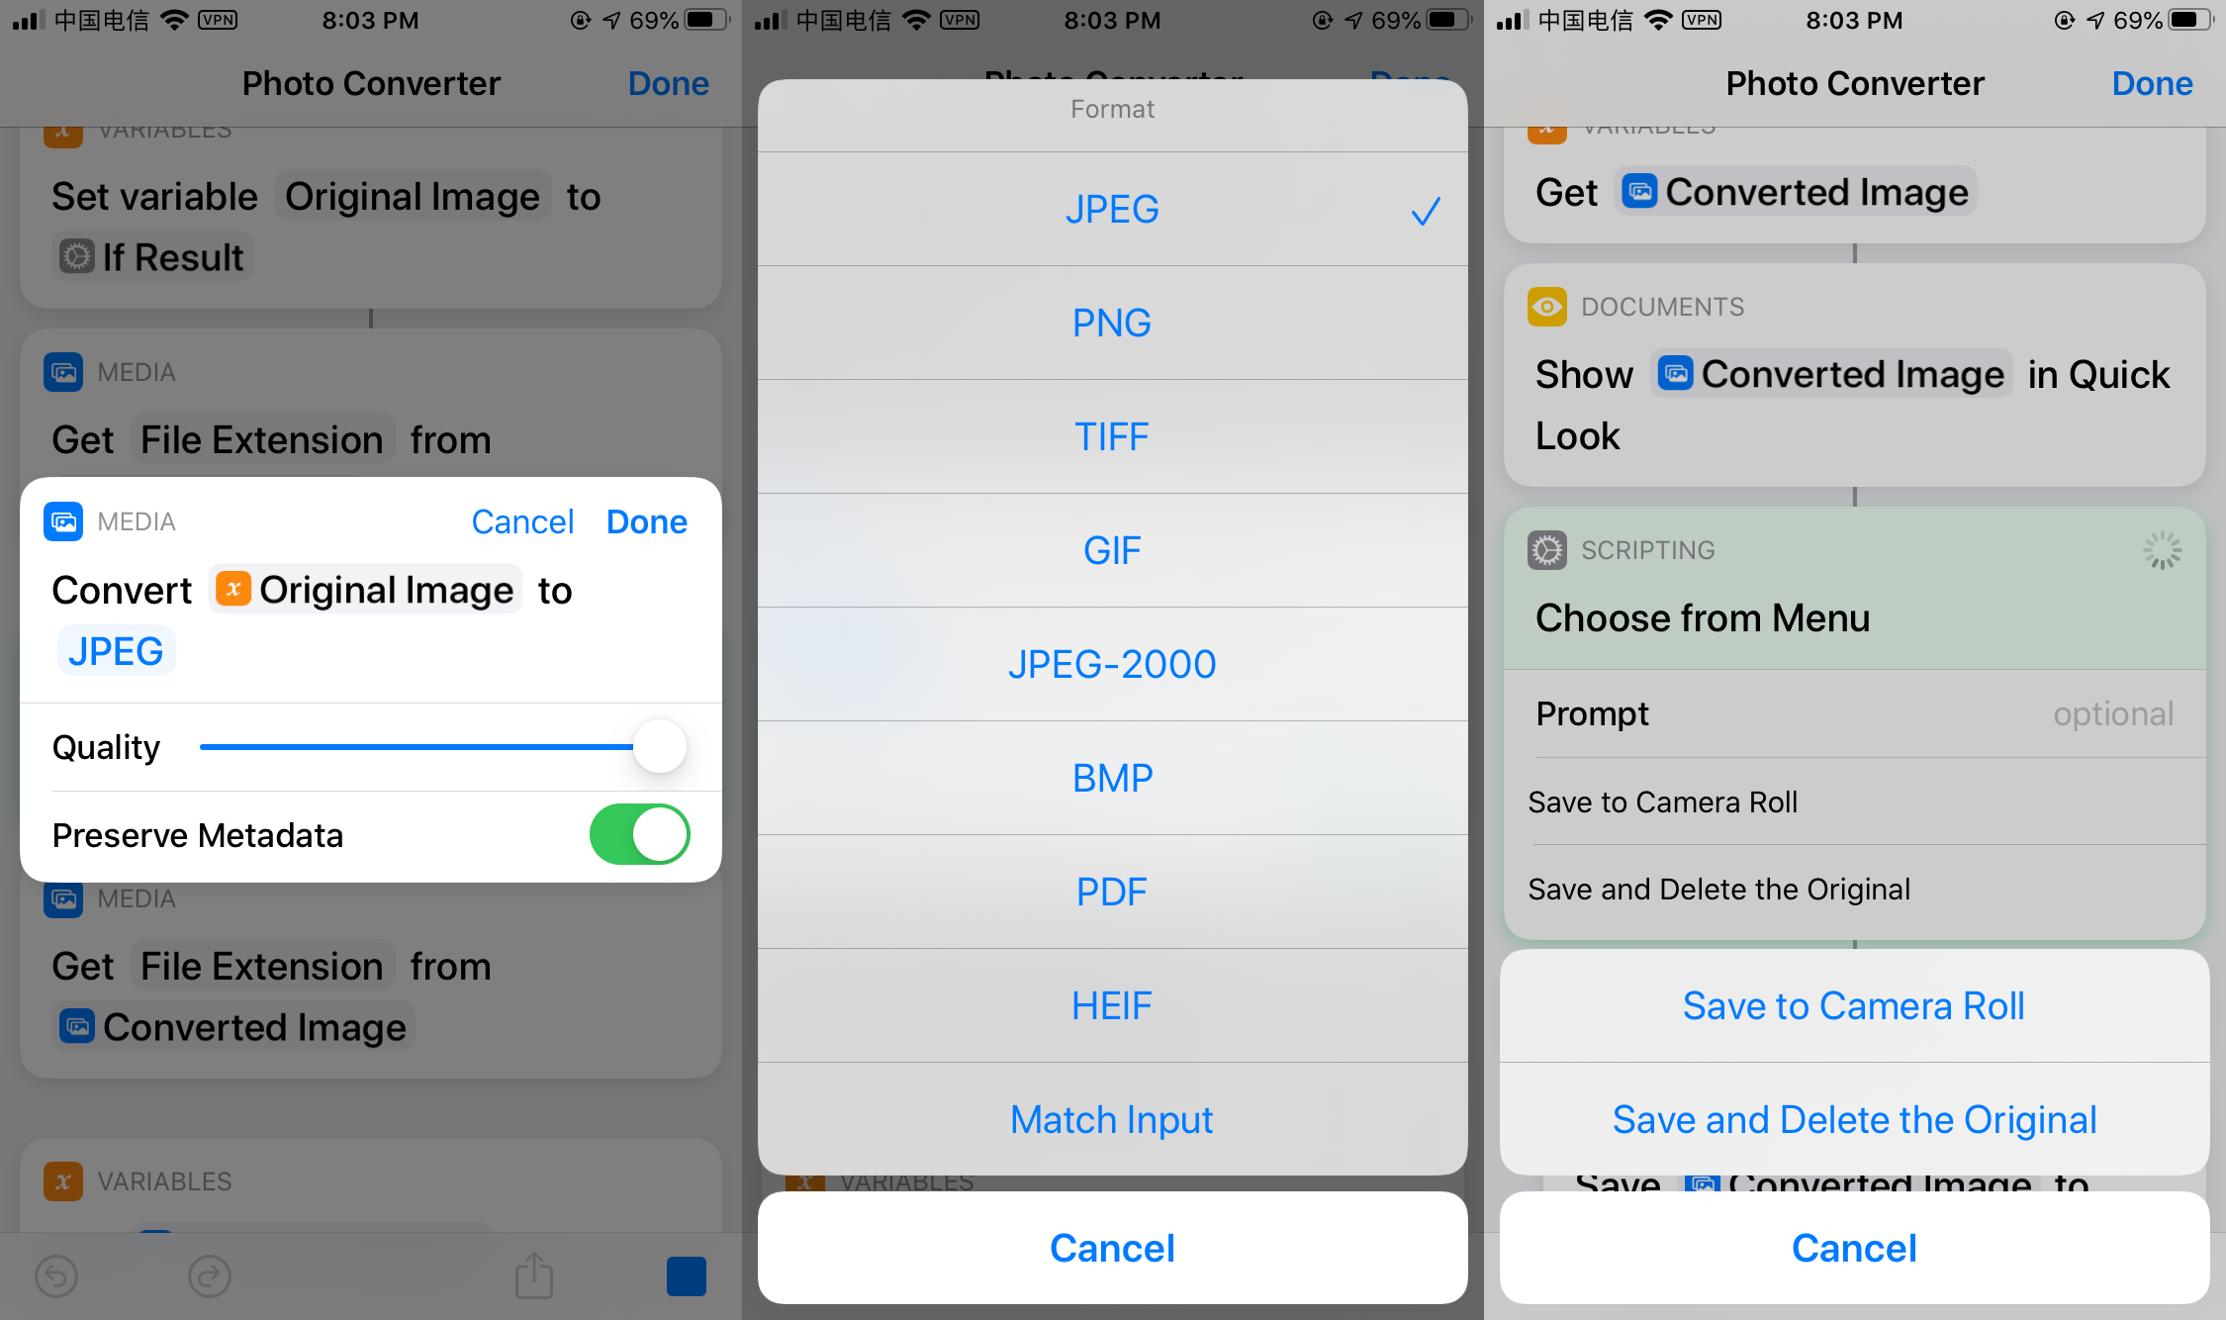Select GIF format option
2226x1320 pixels.
point(1111,548)
